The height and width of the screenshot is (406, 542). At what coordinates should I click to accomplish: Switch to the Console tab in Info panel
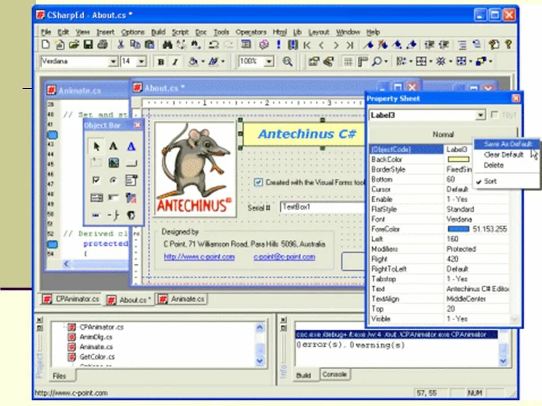tap(334, 374)
